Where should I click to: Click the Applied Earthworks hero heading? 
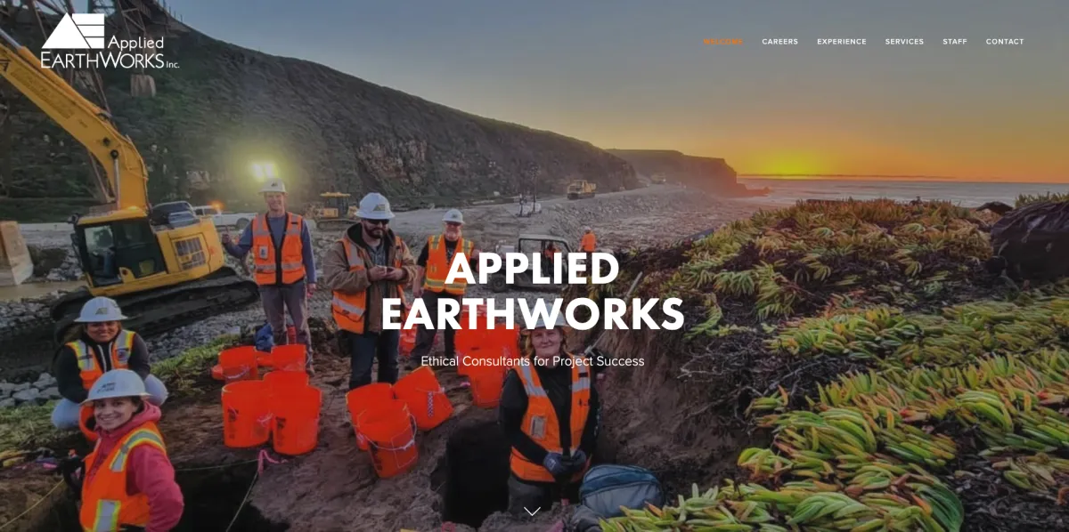point(533,291)
